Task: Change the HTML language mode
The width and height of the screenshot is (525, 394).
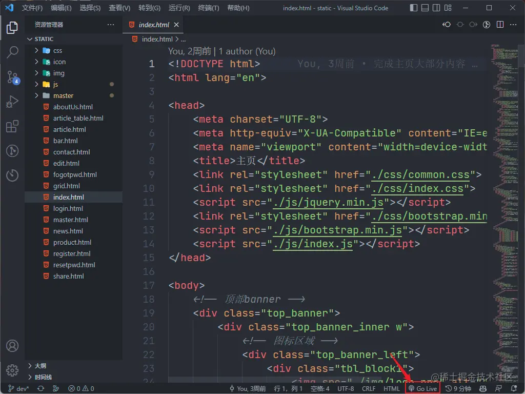Action: 391,389
